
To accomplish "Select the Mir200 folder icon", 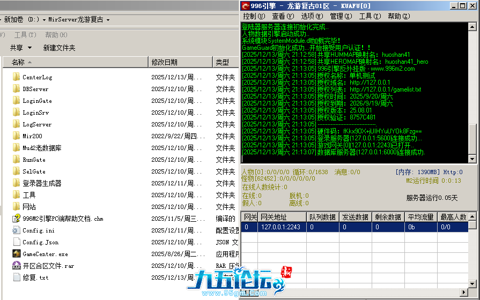I will pos(16,136).
